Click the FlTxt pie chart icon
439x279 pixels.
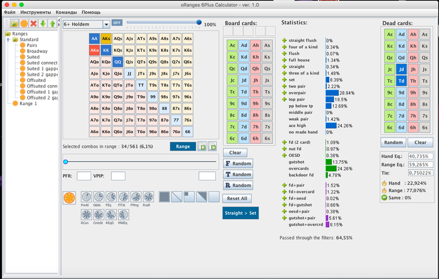[124, 197]
